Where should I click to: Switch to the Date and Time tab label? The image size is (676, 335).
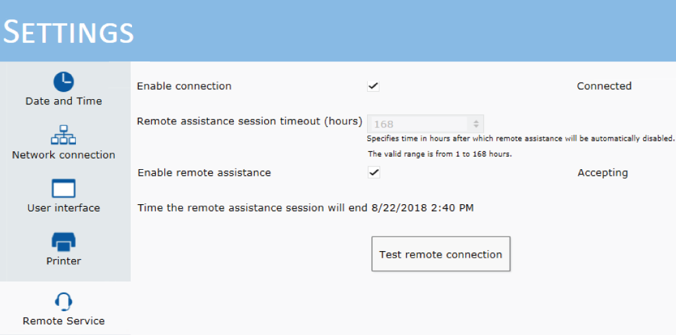tap(64, 102)
